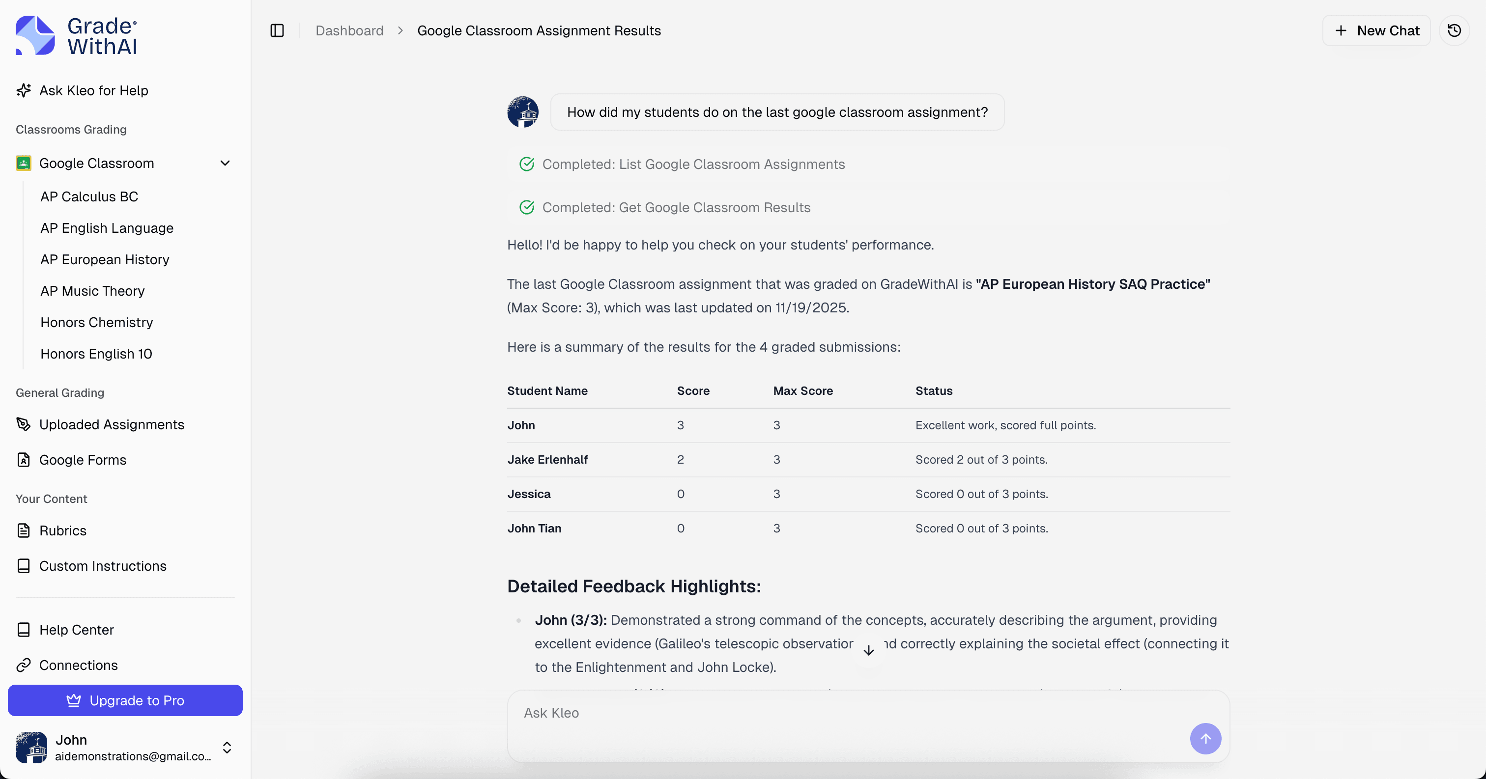Start a New Chat
The image size is (1486, 779).
(x=1377, y=30)
